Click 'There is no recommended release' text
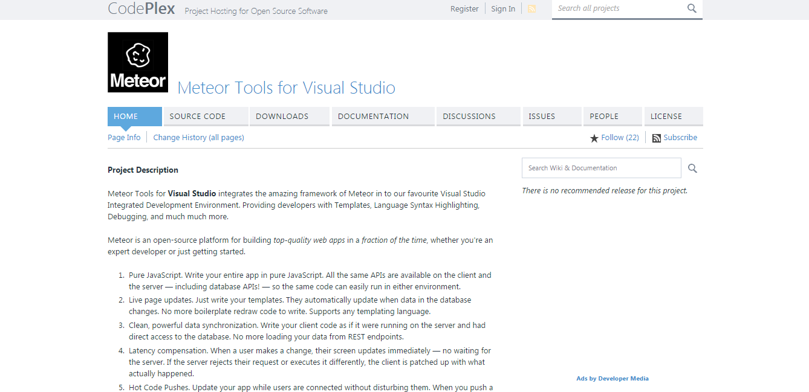This screenshot has height=392, width=809. [605, 190]
